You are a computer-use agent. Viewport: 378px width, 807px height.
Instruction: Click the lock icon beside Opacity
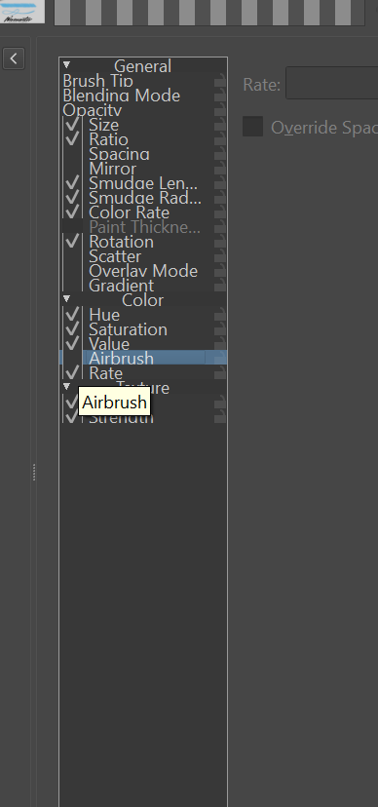click(220, 109)
